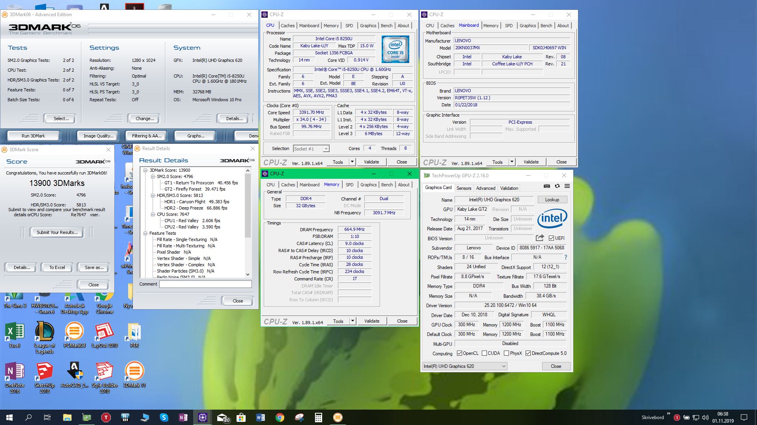Click the Intel Core i5 logo in CPU-Z

(x=395, y=49)
